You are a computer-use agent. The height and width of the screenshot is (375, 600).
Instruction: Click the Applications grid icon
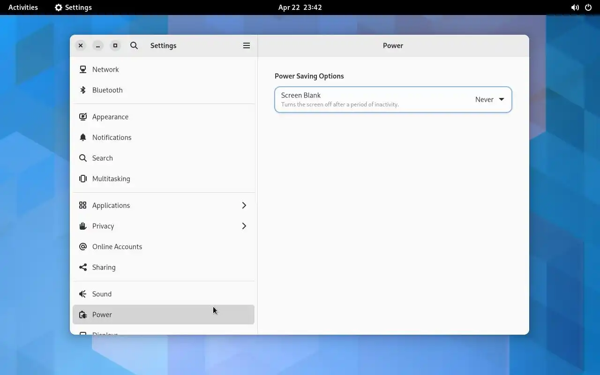pyautogui.click(x=83, y=205)
